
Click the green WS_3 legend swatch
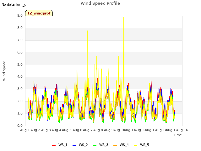[x=95, y=145]
